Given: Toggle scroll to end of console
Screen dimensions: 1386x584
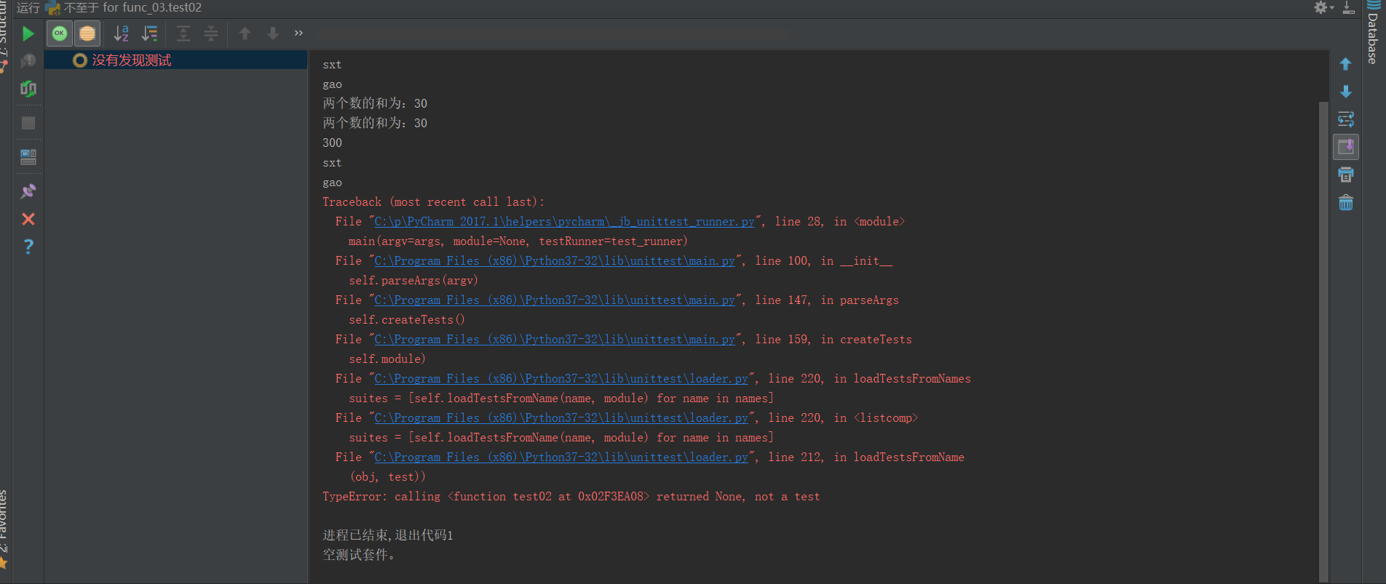Looking at the screenshot, I should pos(1345,147).
